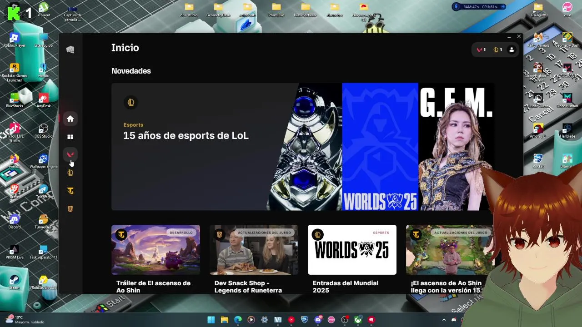The width and height of the screenshot is (582, 327).
Task: Click '¡El ascenso de Ao Shin llega' title
Action: pos(446,287)
